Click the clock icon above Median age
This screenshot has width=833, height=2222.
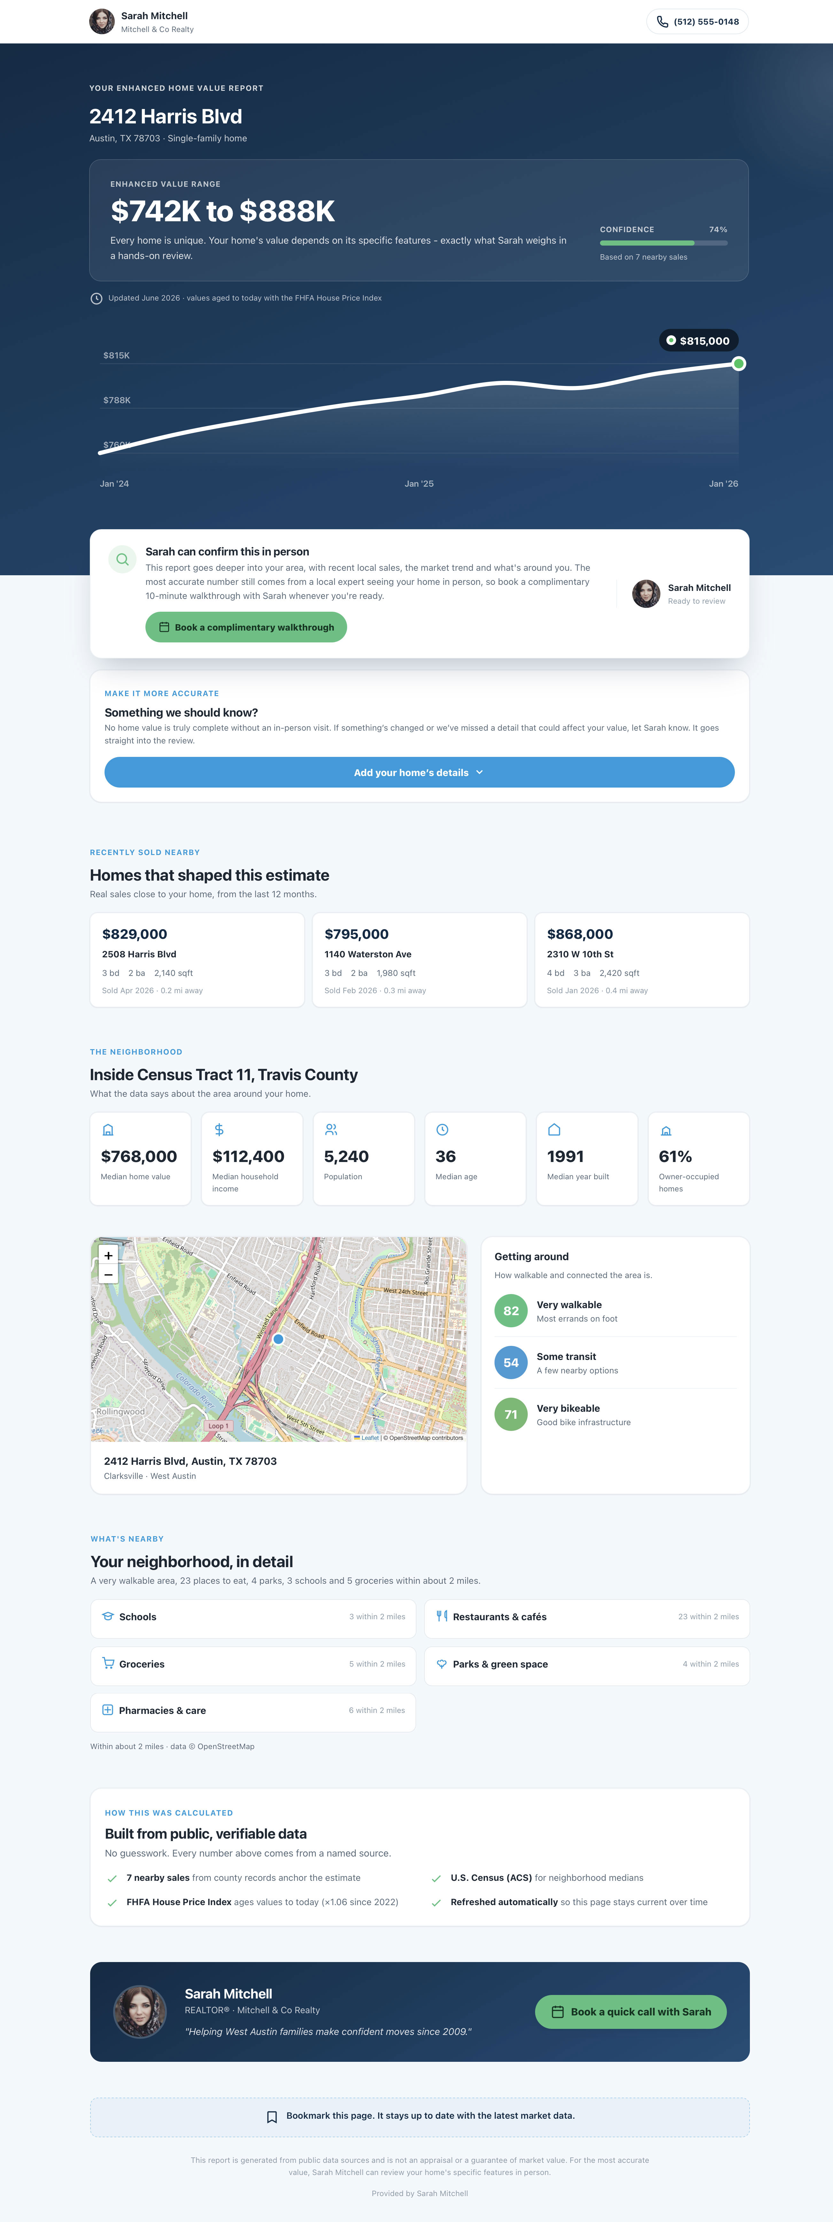click(442, 1130)
